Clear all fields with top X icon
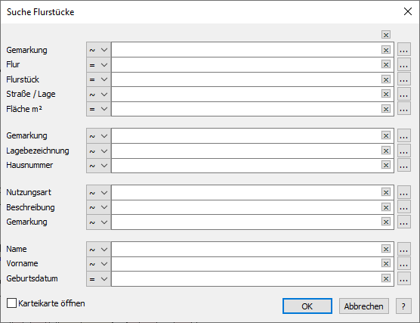 click(386, 35)
